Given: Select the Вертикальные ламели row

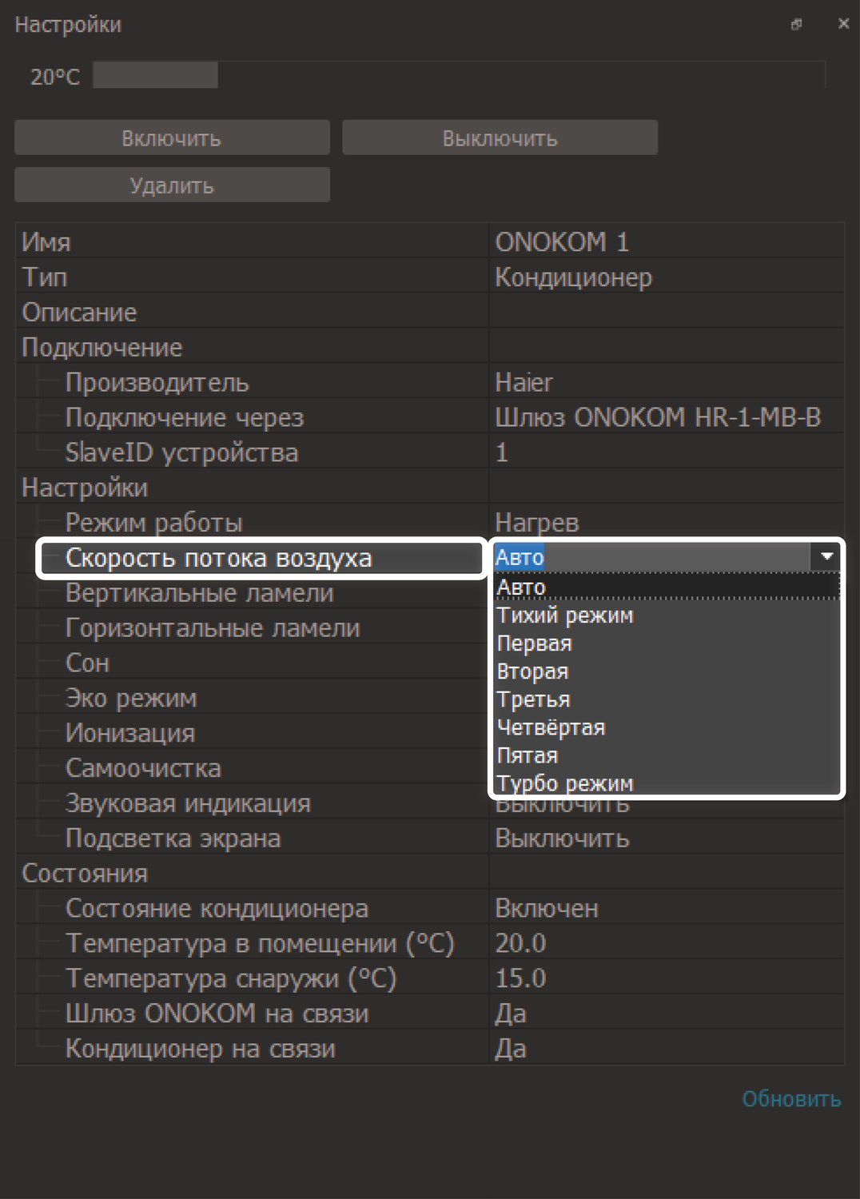Looking at the screenshot, I should [x=200, y=593].
